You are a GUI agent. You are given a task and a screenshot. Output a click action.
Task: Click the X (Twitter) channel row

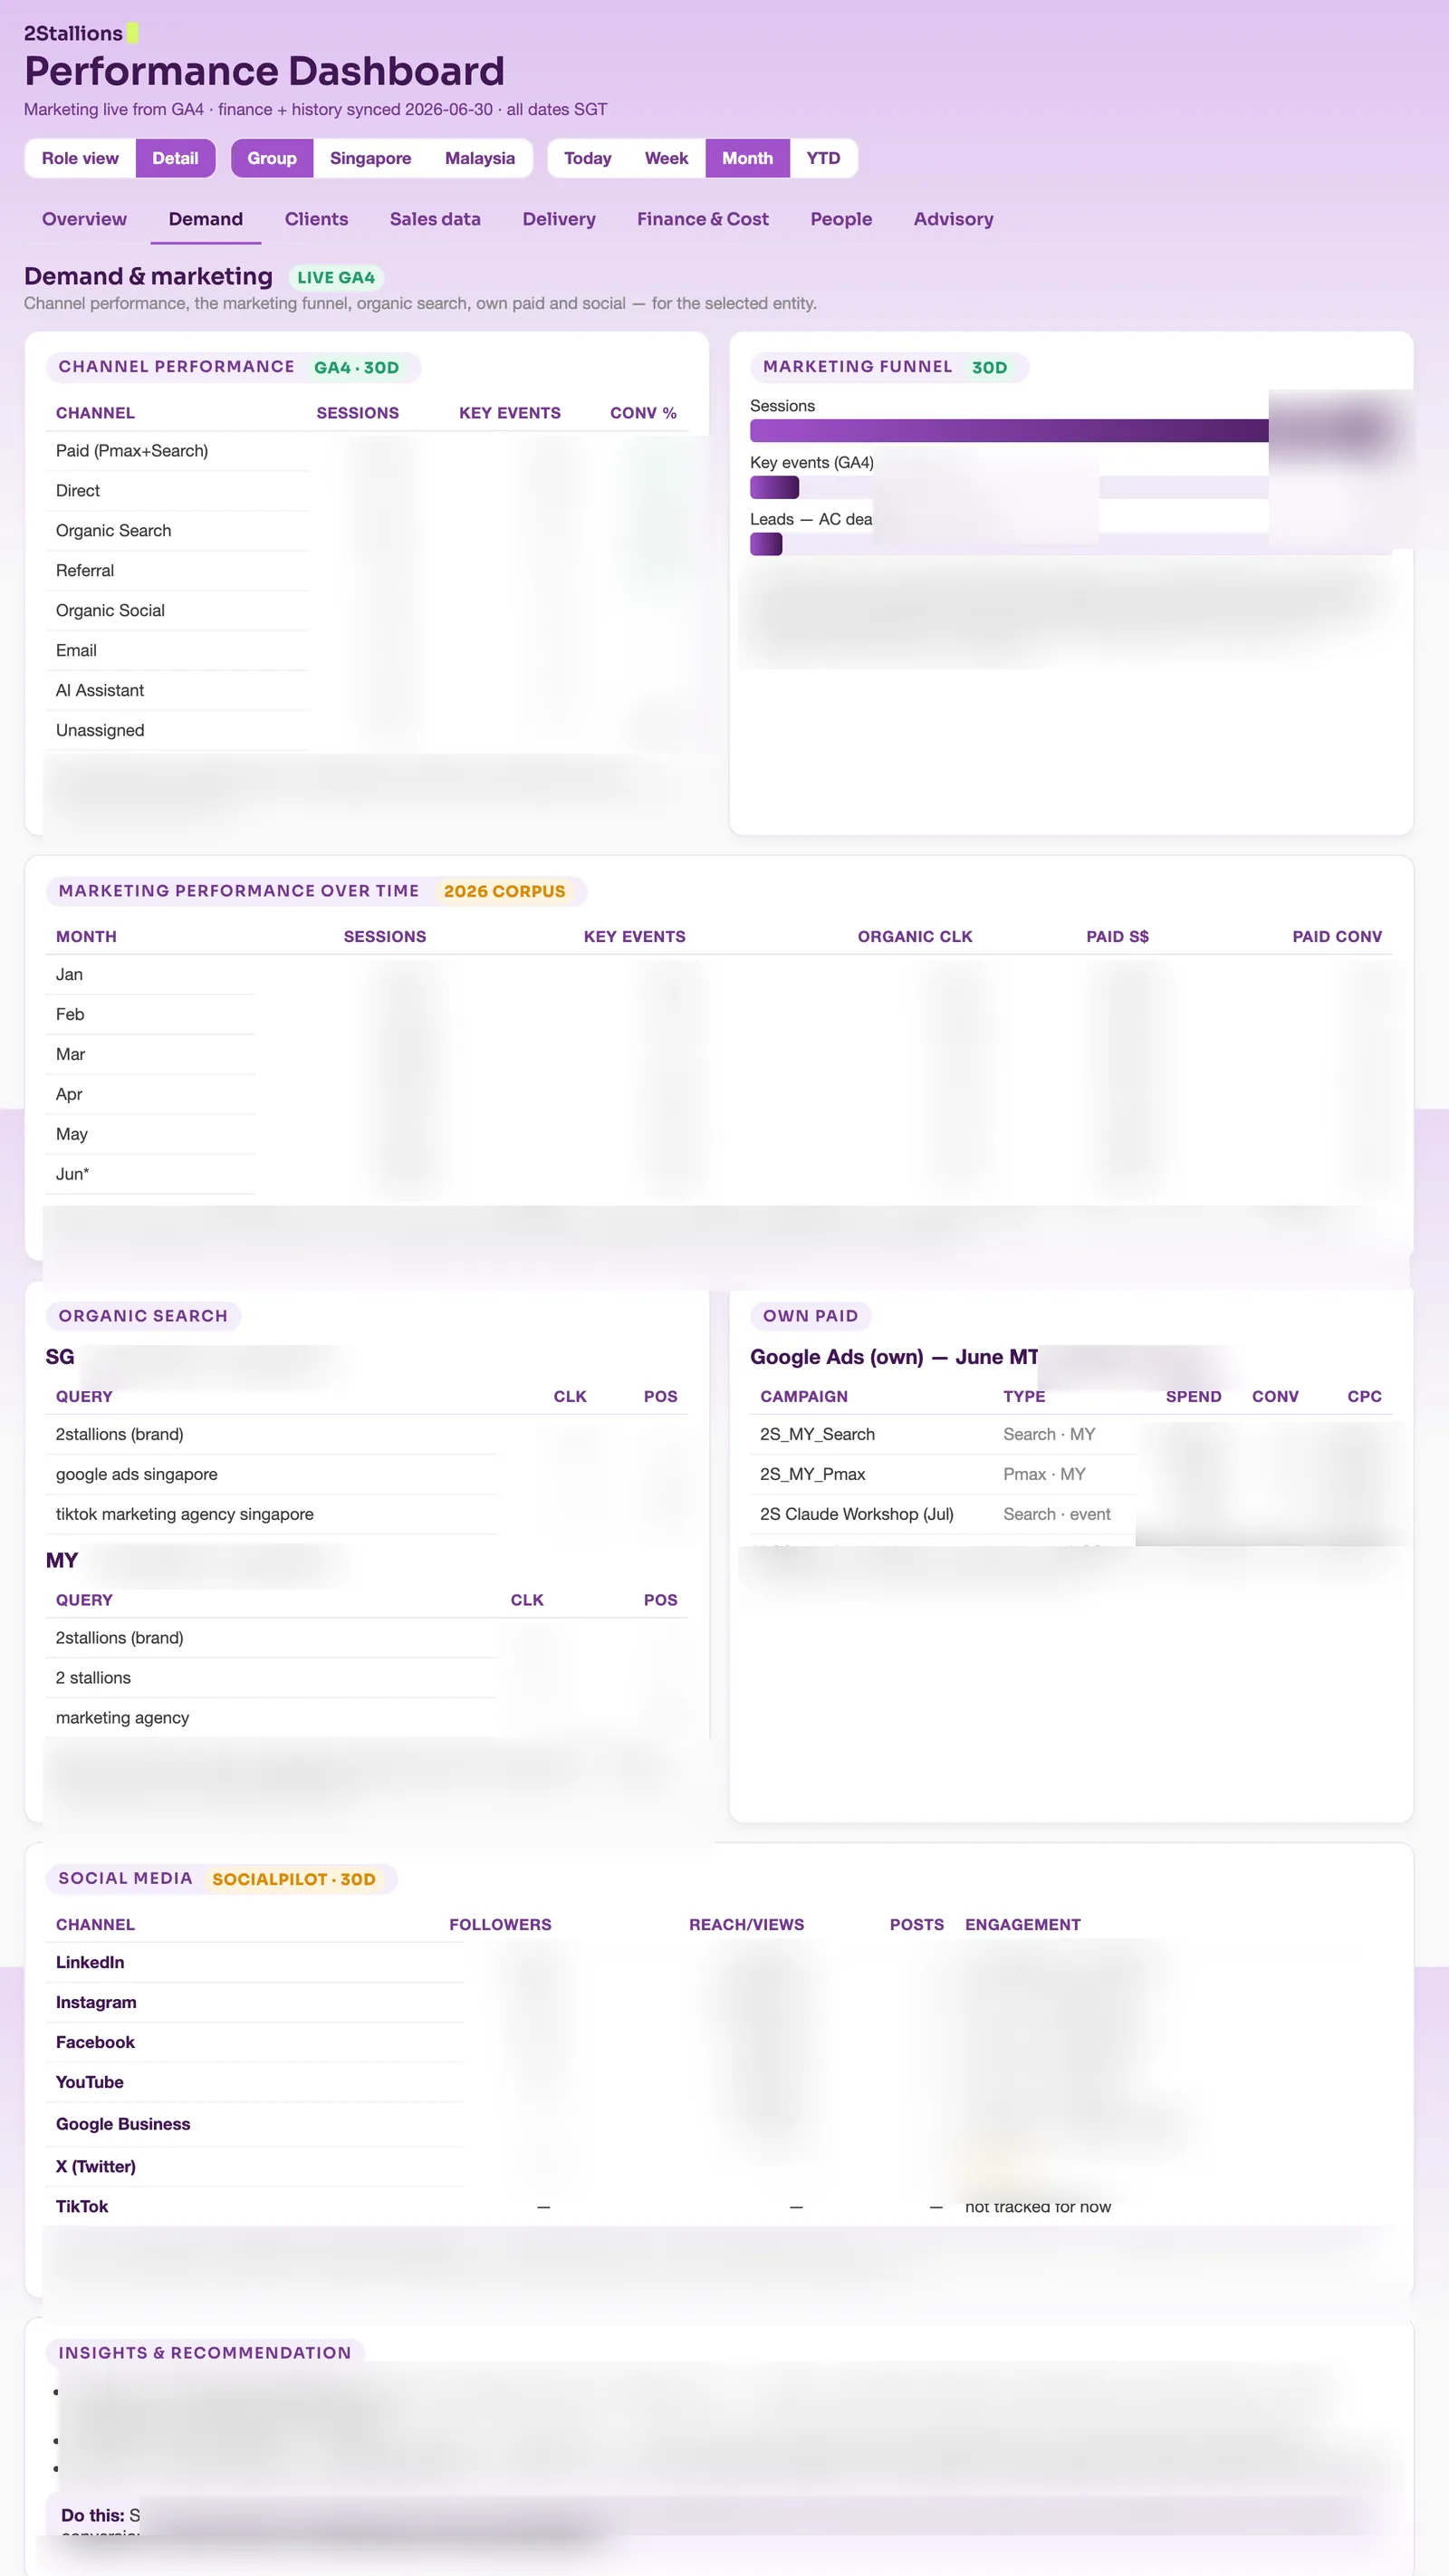[719, 2167]
